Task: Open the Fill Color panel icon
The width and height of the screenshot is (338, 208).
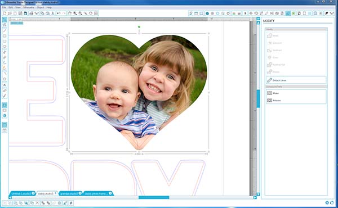Action: [x=207, y=13]
